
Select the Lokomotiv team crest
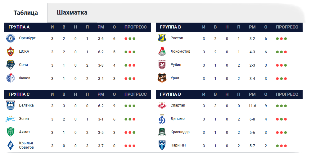[162, 51]
